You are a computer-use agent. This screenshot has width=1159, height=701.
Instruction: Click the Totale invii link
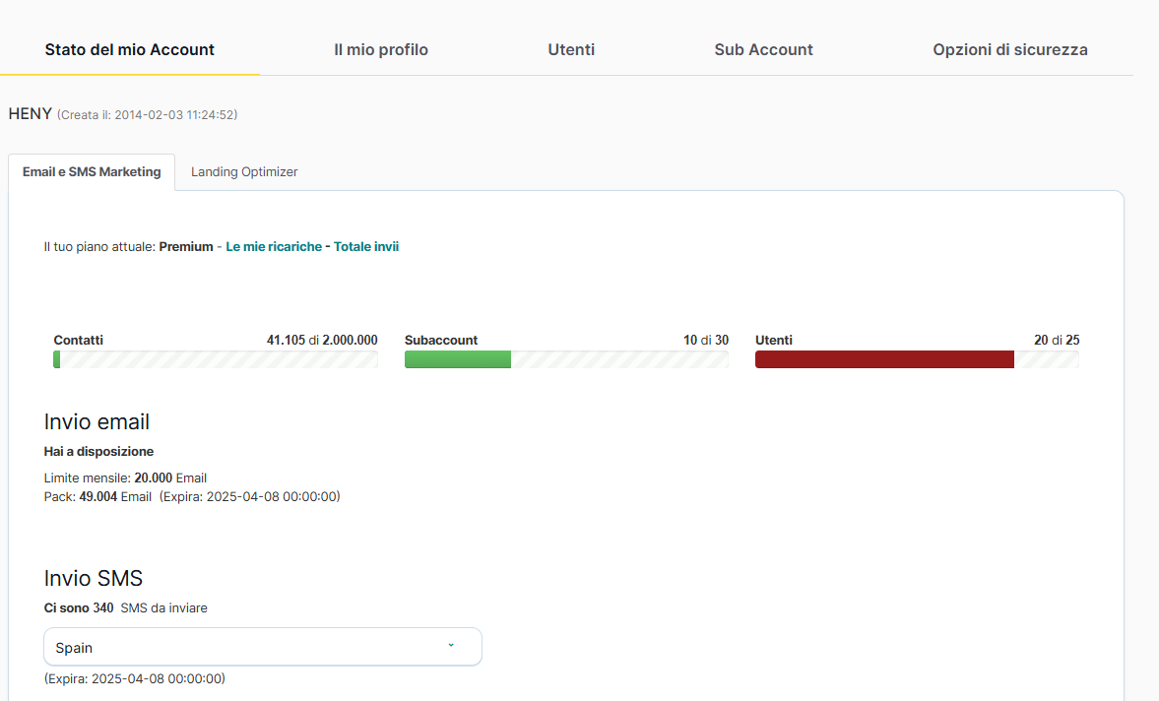(x=366, y=247)
